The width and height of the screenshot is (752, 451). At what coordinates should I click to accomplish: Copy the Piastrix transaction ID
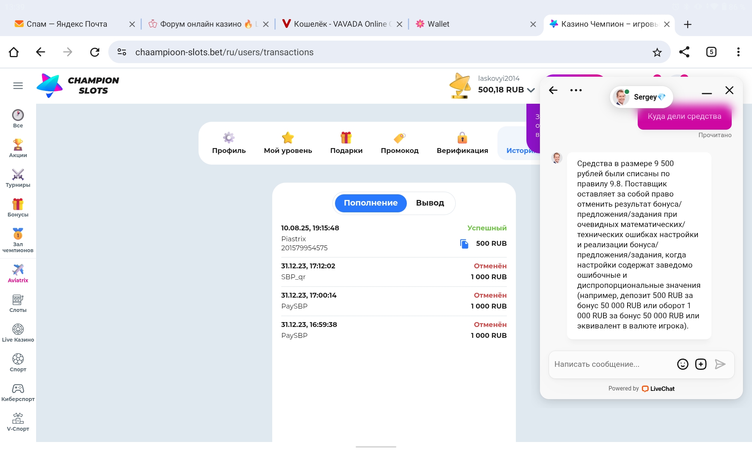464,244
